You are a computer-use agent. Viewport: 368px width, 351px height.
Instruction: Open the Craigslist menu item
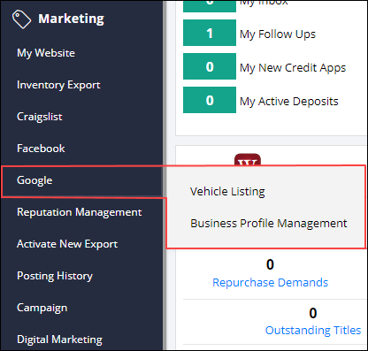coord(40,117)
